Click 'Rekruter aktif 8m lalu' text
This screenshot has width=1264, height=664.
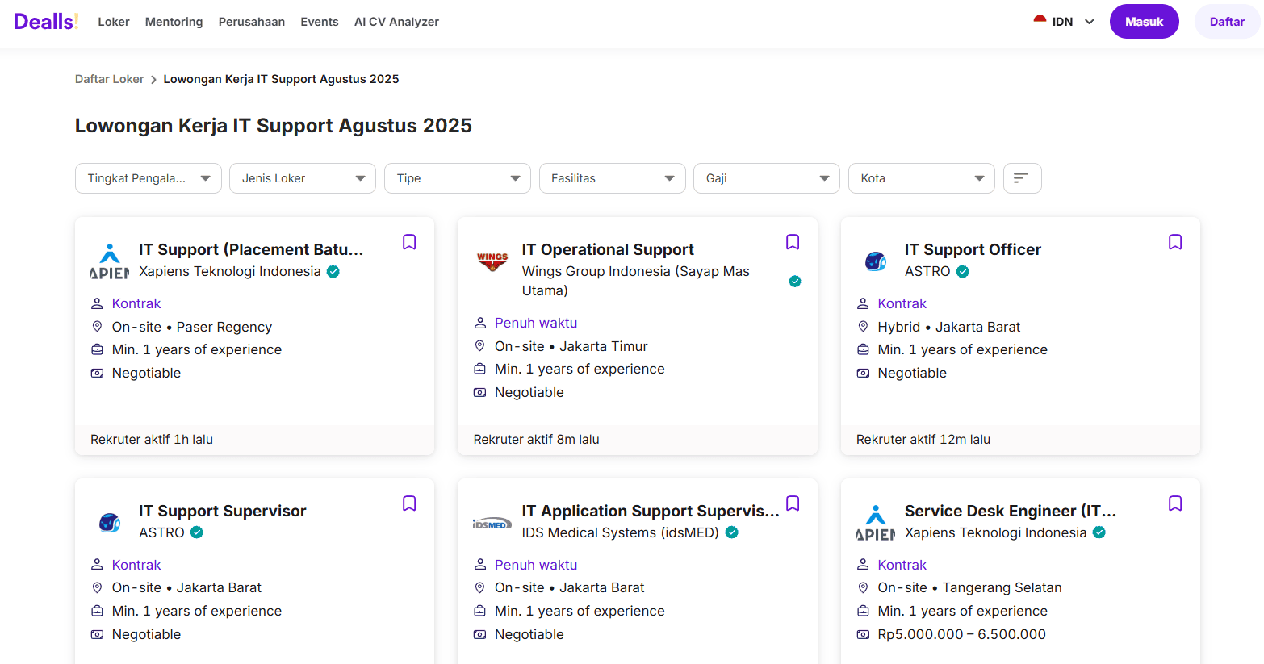[x=537, y=440]
